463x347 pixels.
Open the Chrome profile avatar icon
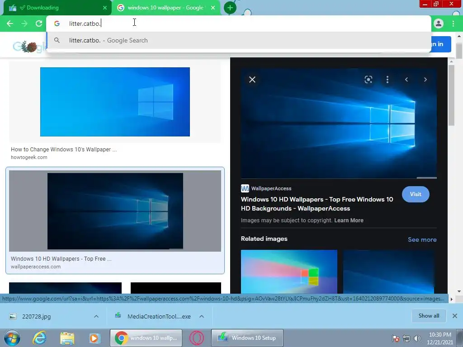(439, 23)
